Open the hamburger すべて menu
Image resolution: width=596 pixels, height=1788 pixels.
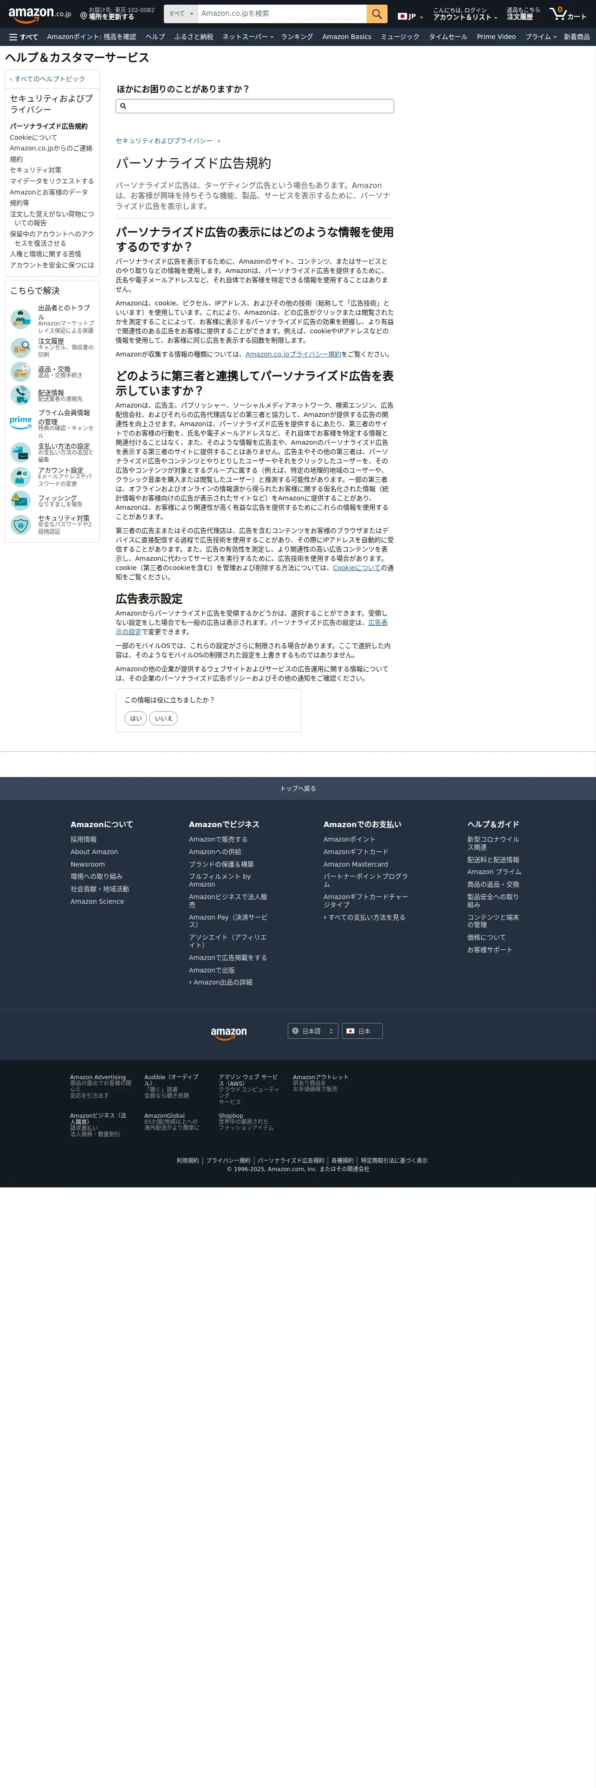click(x=24, y=37)
